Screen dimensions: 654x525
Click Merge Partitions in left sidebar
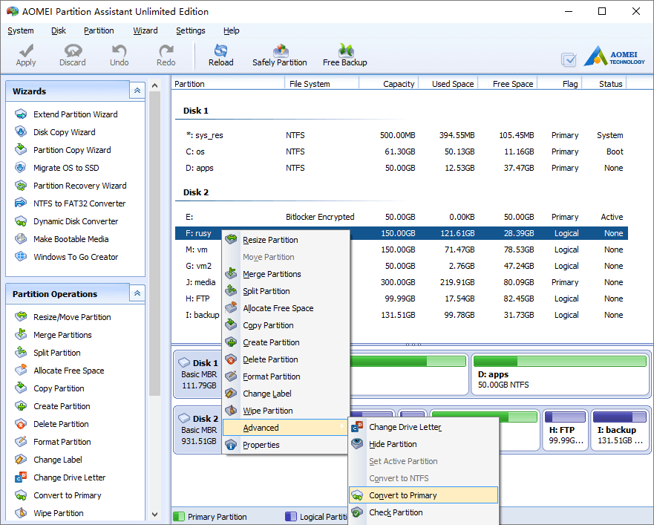click(x=62, y=335)
